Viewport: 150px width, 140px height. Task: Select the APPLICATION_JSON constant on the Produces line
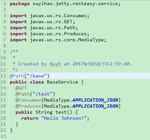coord(95,106)
